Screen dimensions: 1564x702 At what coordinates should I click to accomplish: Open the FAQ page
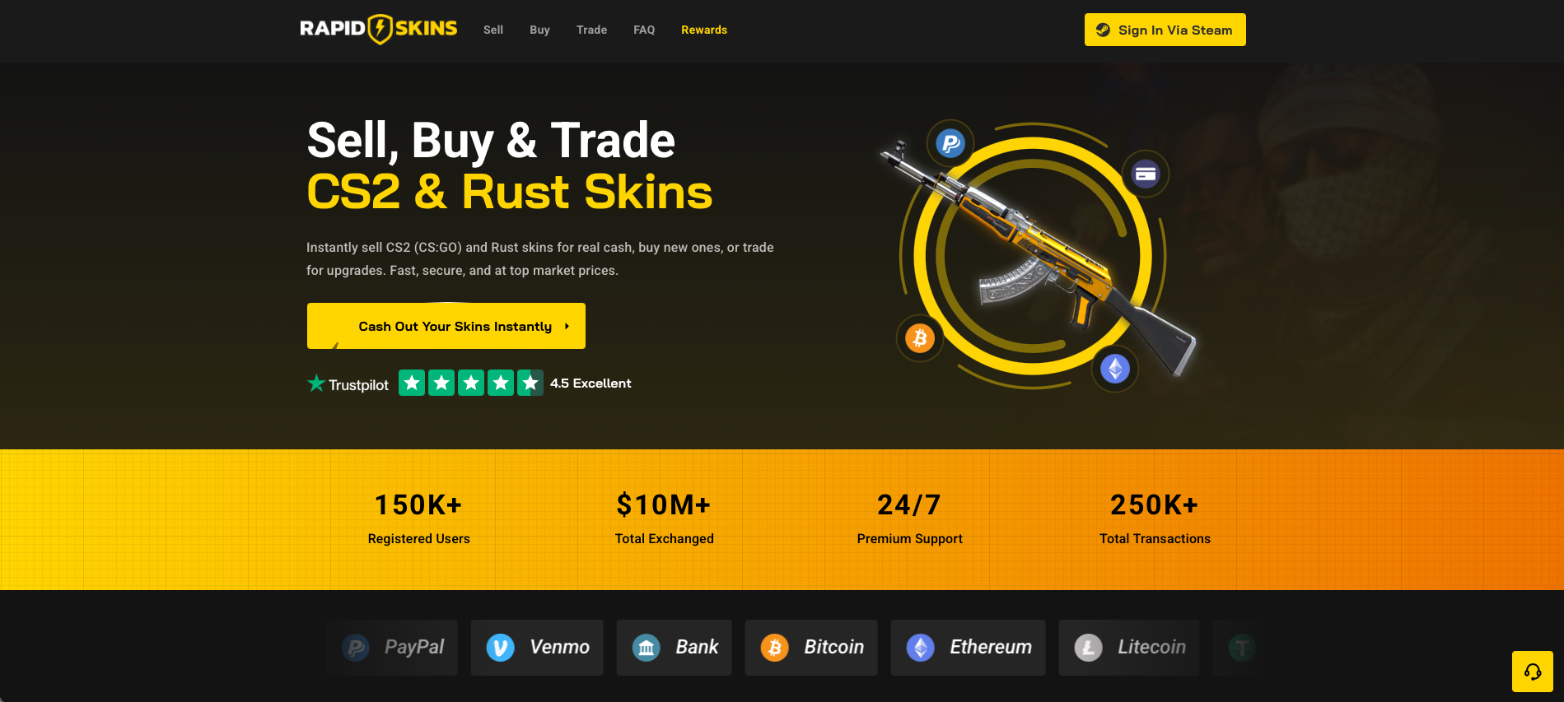(644, 30)
